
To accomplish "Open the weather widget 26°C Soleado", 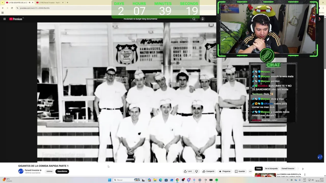I will (7, 180).
